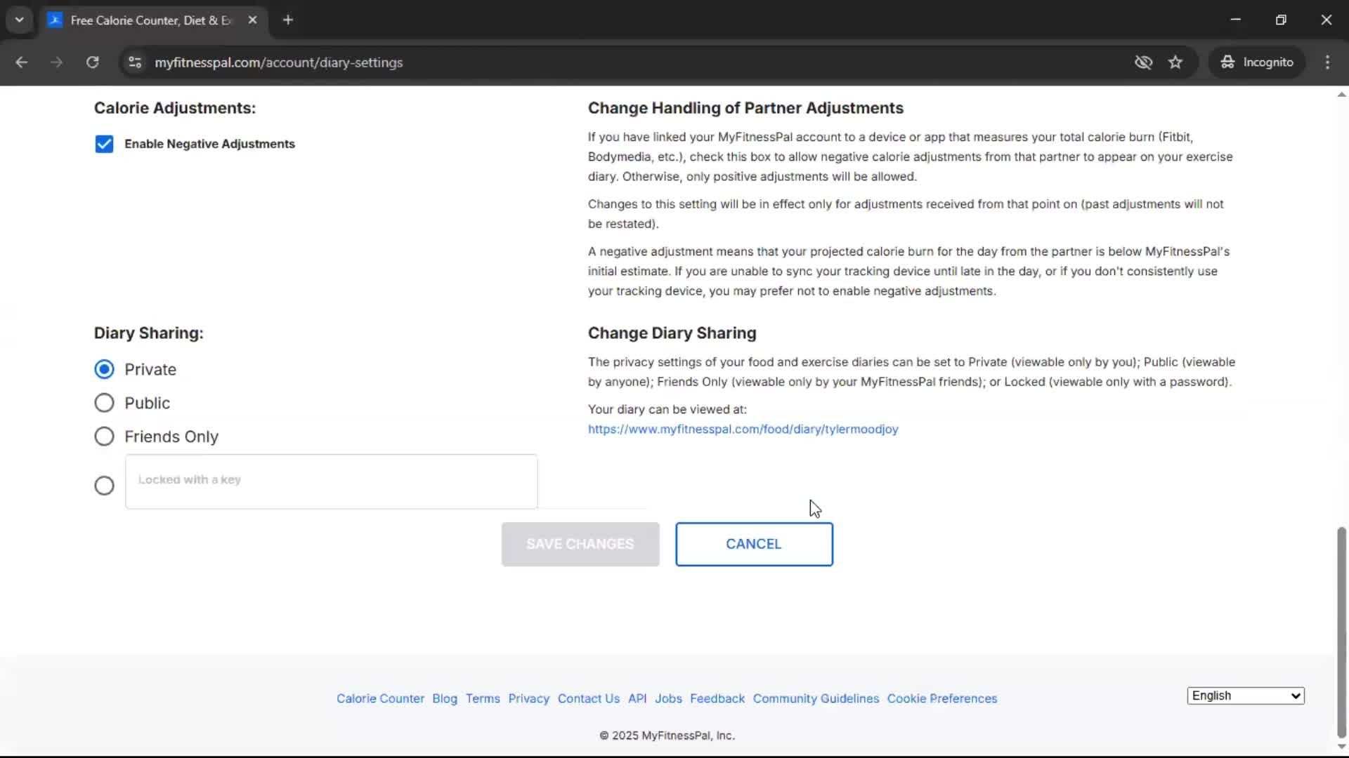The width and height of the screenshot is (1349, 758).
Task: Open a new browser tab
Action: coord(287,20)
